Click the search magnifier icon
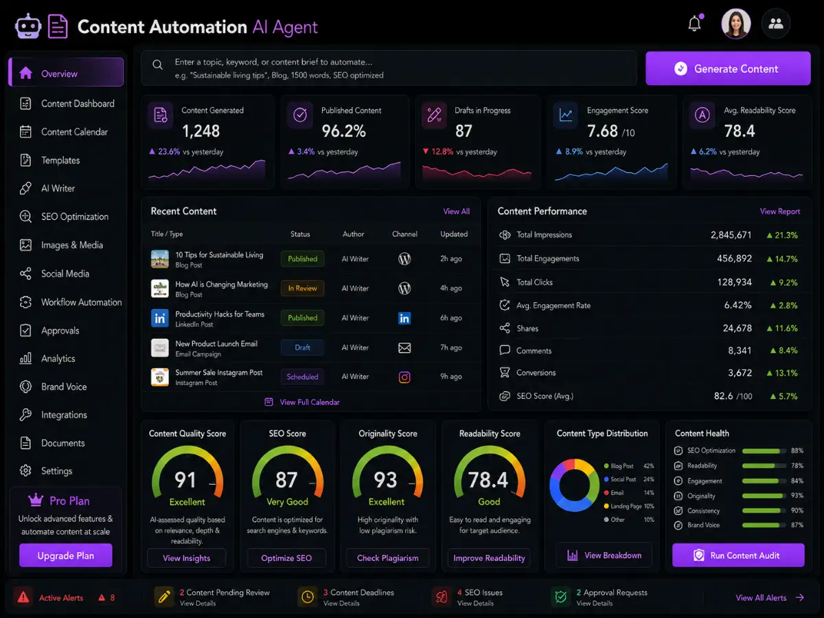Screen dimensions: 824x618 (158, 65)
